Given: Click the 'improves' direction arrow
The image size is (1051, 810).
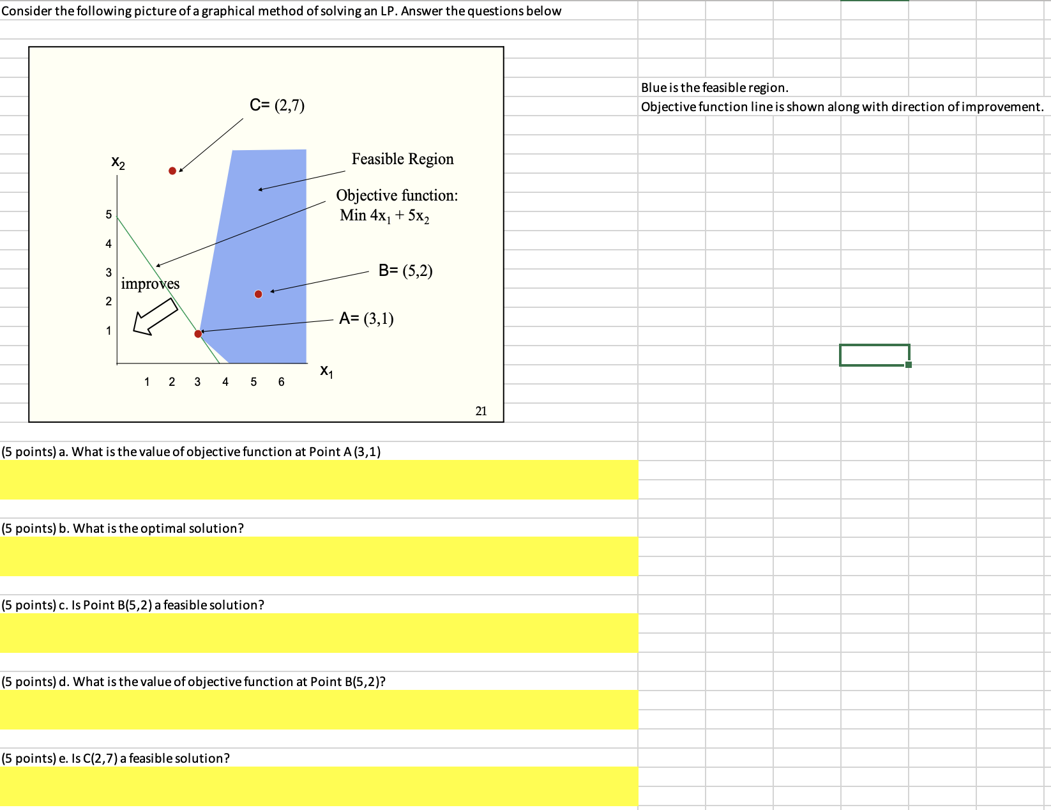Looking at the screenshot, I should click(153, 317).
